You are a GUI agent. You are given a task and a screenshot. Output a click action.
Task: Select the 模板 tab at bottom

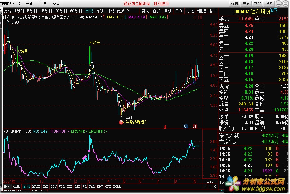(x=17, y=186)
